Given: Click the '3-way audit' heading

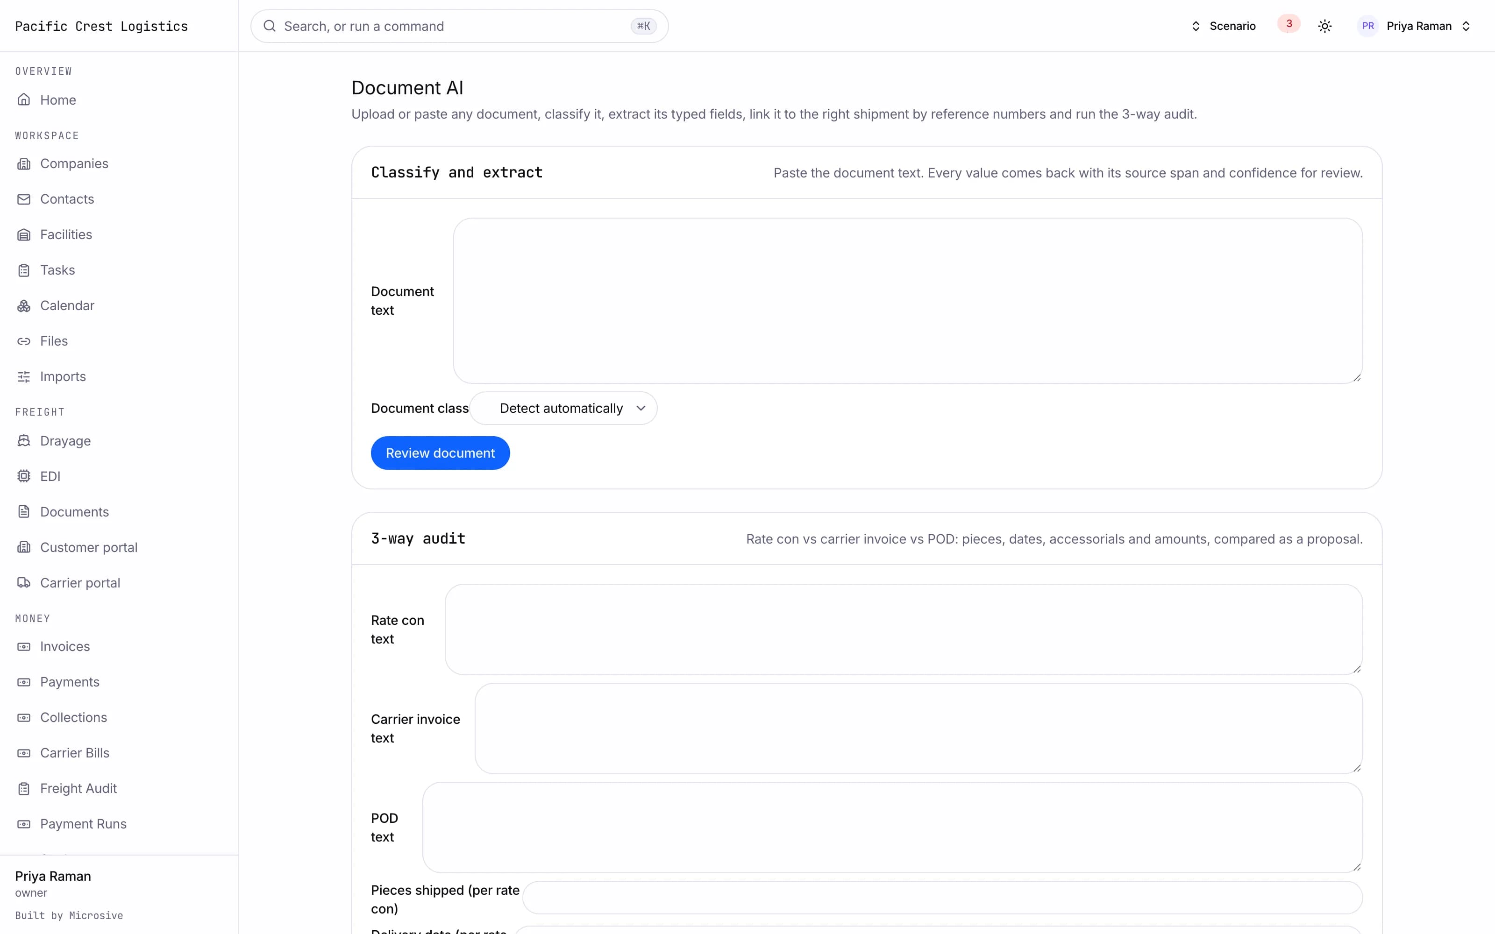Looking at the screenshot, I should click(x=418, y=538).
